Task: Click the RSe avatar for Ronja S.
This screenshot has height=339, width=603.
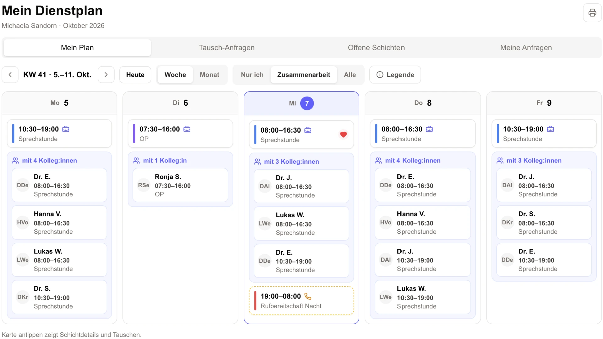Action: 144,185
